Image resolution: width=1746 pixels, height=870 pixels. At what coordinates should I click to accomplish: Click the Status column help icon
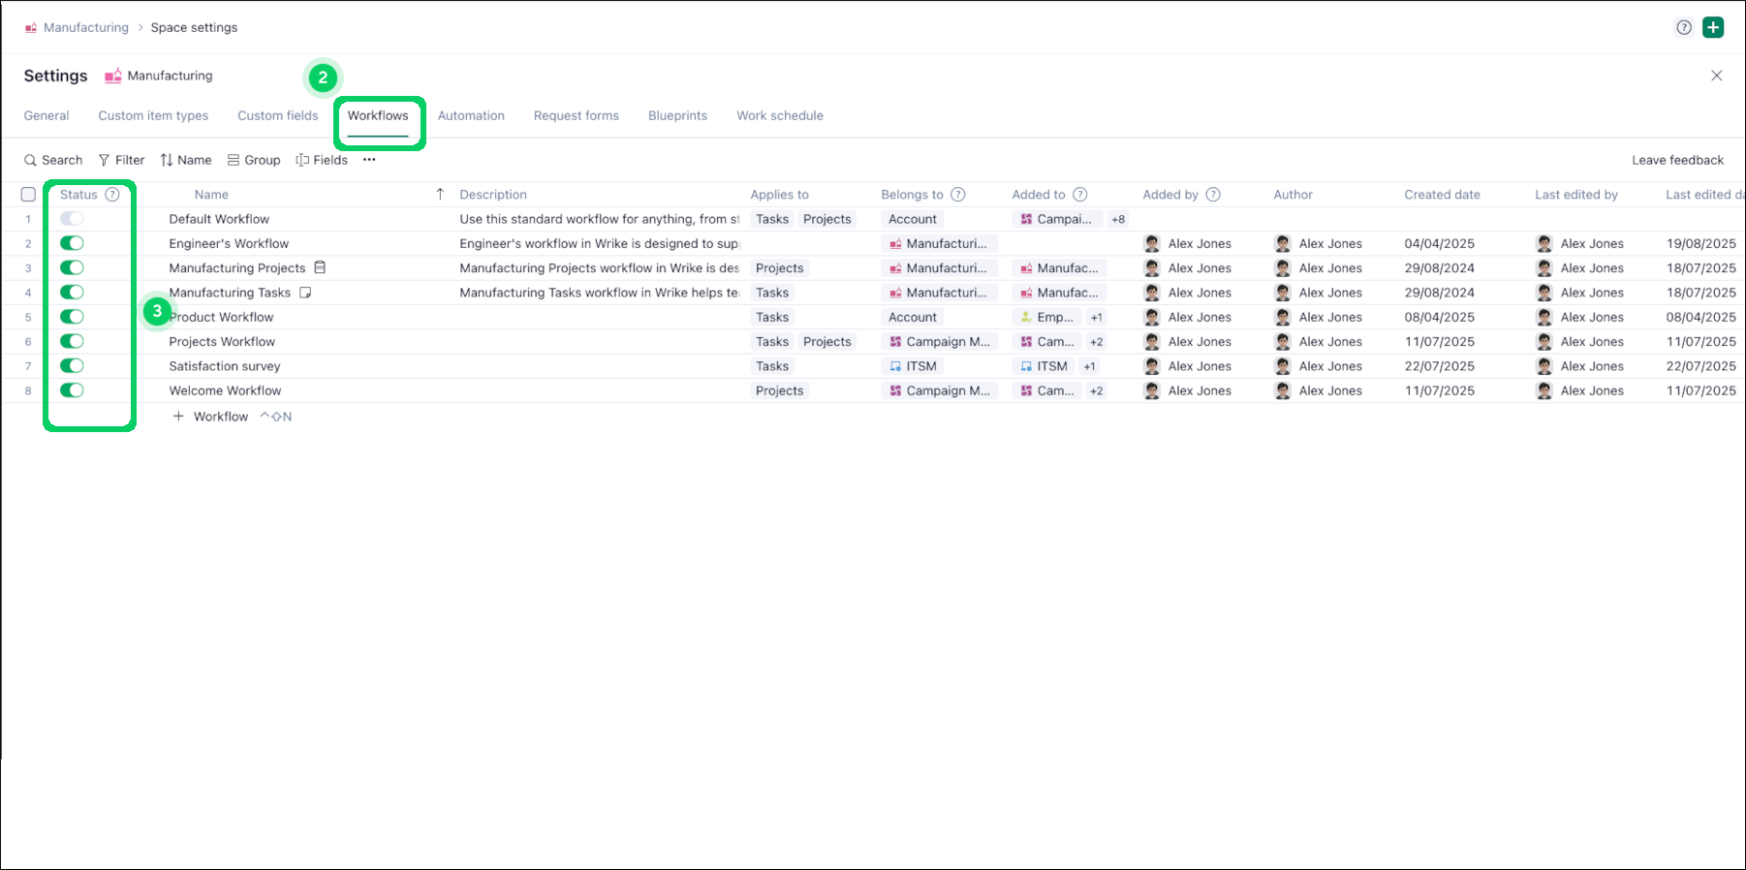112,194
